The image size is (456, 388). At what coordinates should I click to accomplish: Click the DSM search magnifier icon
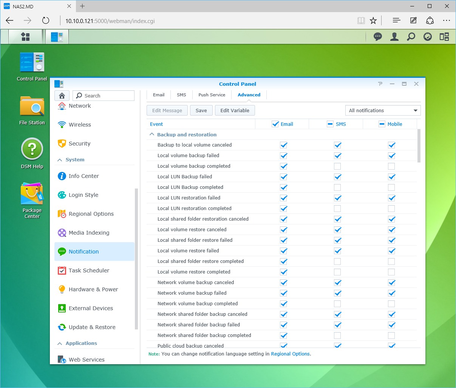click(411, 37)
